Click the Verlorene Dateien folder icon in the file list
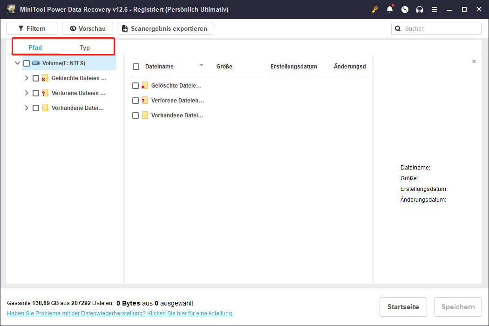The width and height of the screenshot is (489, 326). [144, 101]
